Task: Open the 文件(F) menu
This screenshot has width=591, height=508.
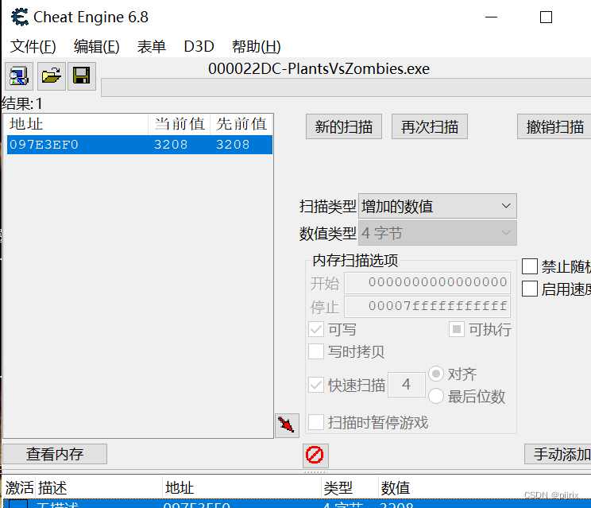Action: click(x=33, y=47)
